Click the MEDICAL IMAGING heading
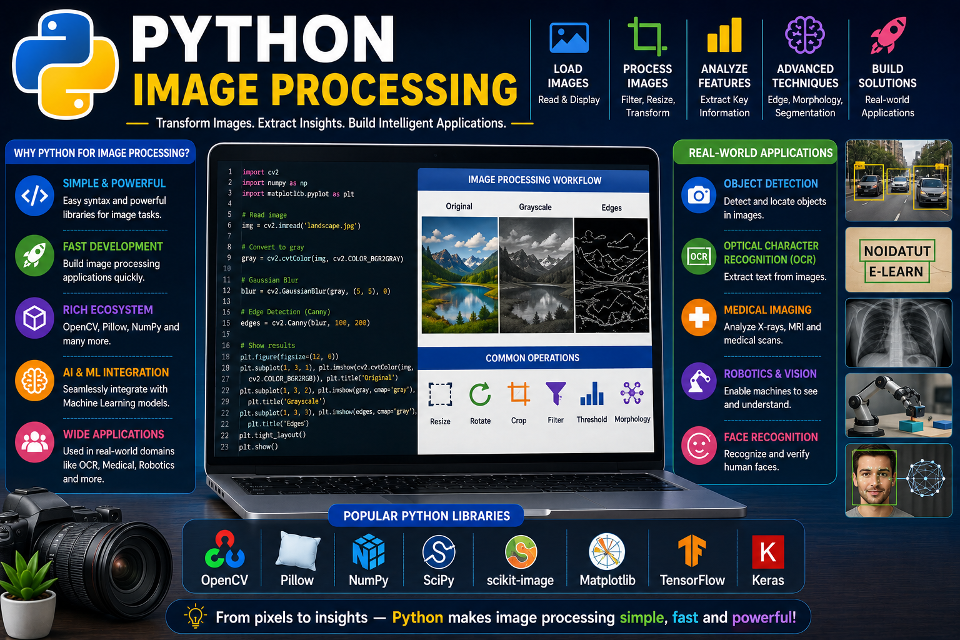This screenshot has height=640, width=960. click(767, 310)
